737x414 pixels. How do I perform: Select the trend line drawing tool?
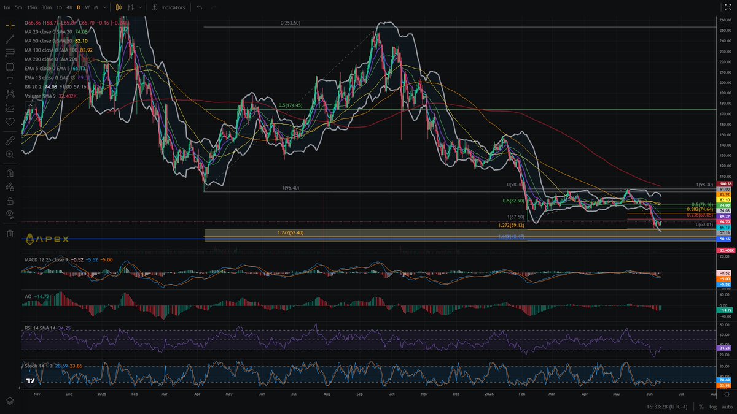tap(10, 39)
